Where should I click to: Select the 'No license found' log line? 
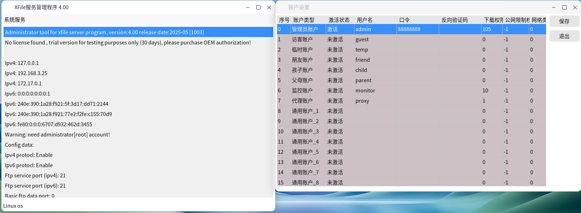coord(128,43)
